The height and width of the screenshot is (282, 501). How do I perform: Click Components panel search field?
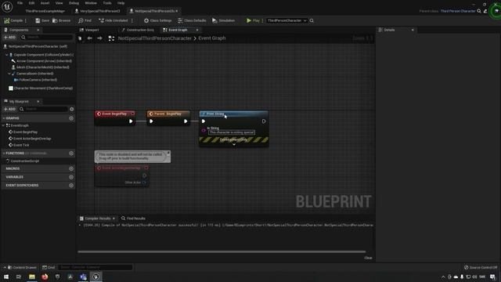pos(47,38)
